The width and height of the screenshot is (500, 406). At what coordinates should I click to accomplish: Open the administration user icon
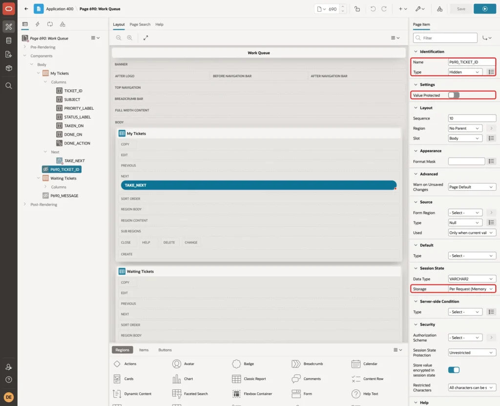[9, 367]
